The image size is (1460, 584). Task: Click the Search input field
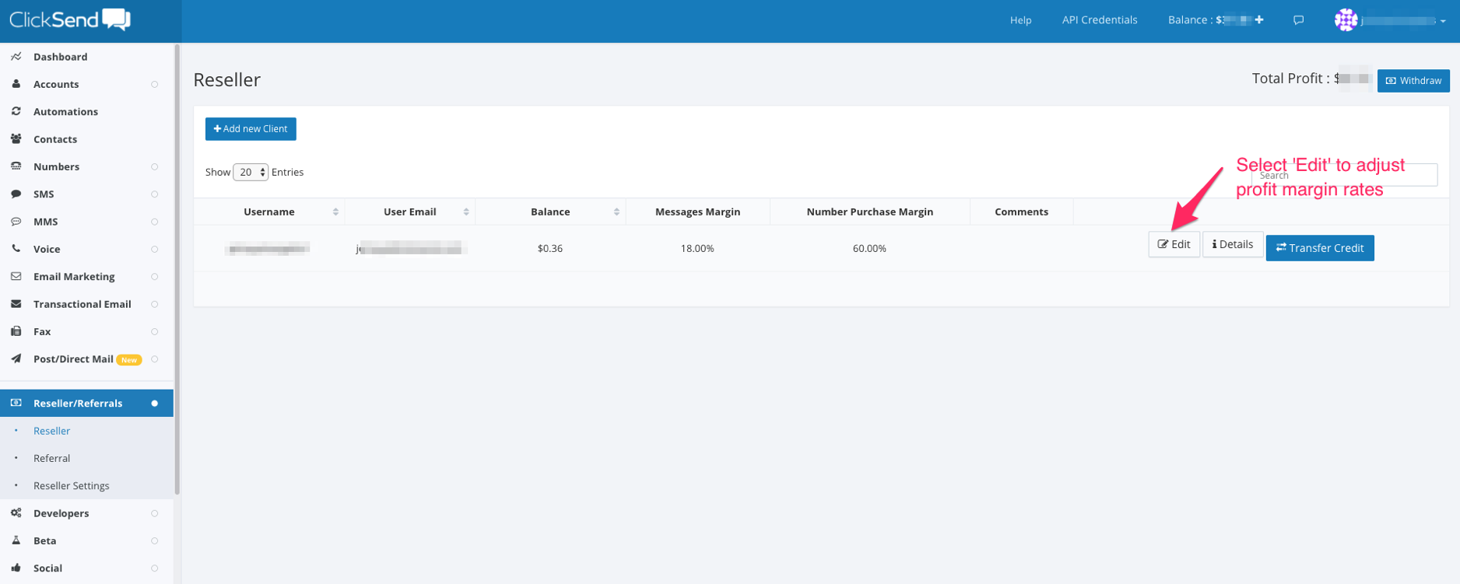point(1344,175)
